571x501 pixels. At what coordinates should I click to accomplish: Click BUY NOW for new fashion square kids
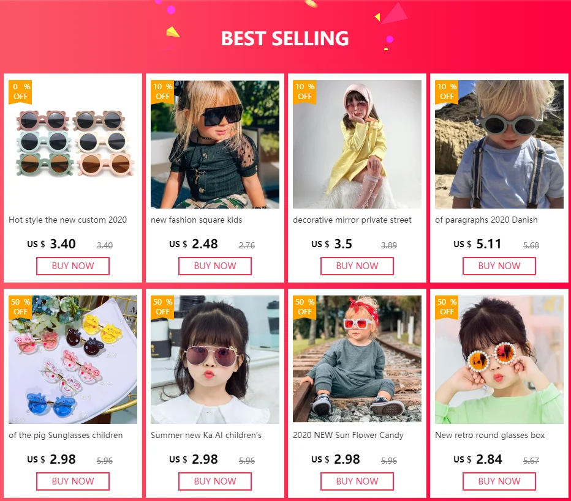(x=215, y=266)
